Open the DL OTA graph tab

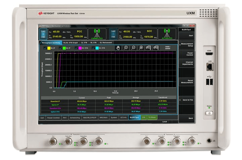(x=93, y=43)
